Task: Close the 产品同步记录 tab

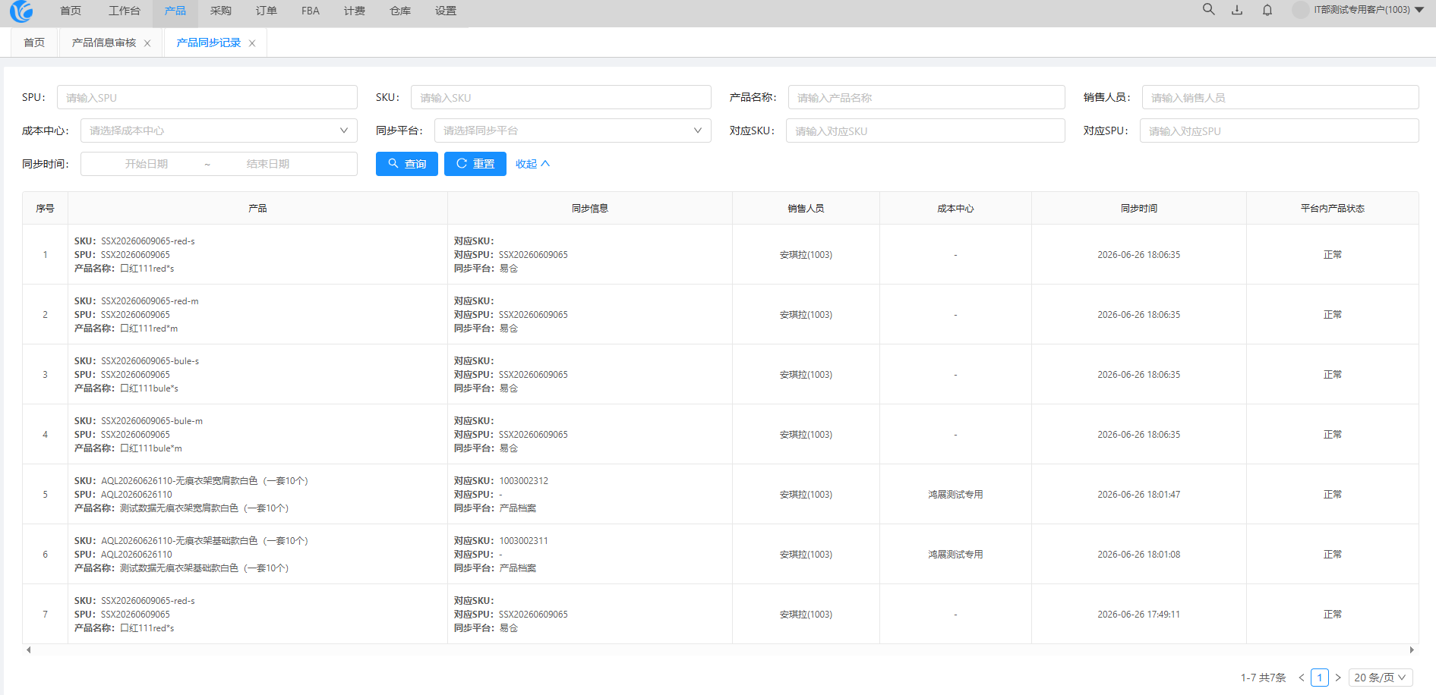Action: click(252, 43)
